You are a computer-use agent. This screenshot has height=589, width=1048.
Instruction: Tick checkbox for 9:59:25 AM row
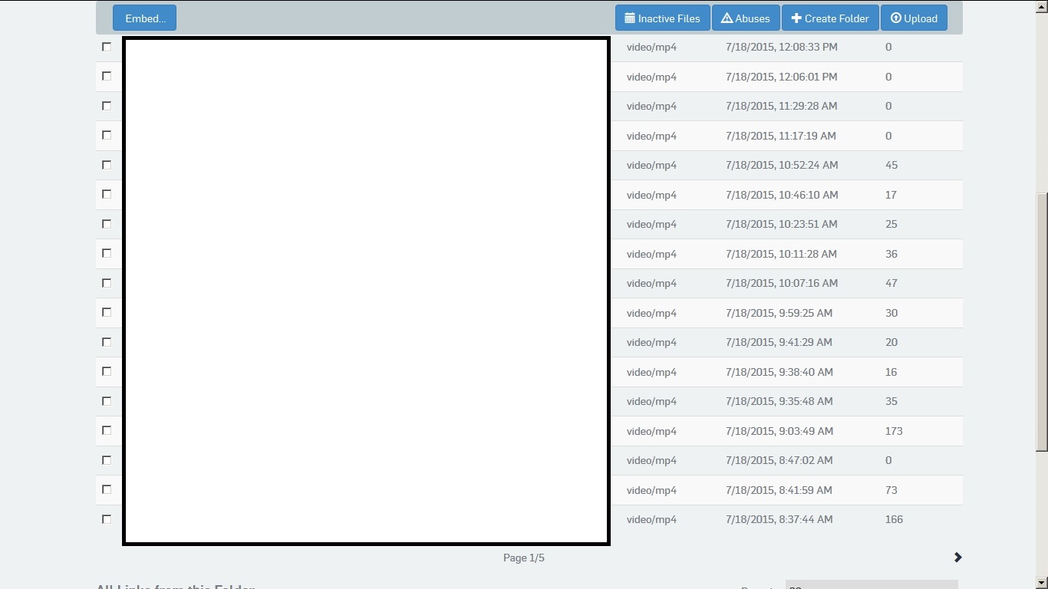(x=107, y=312)
